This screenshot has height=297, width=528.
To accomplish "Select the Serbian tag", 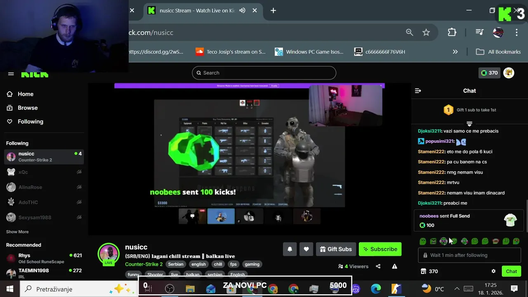I will click(x=176, y=264).
